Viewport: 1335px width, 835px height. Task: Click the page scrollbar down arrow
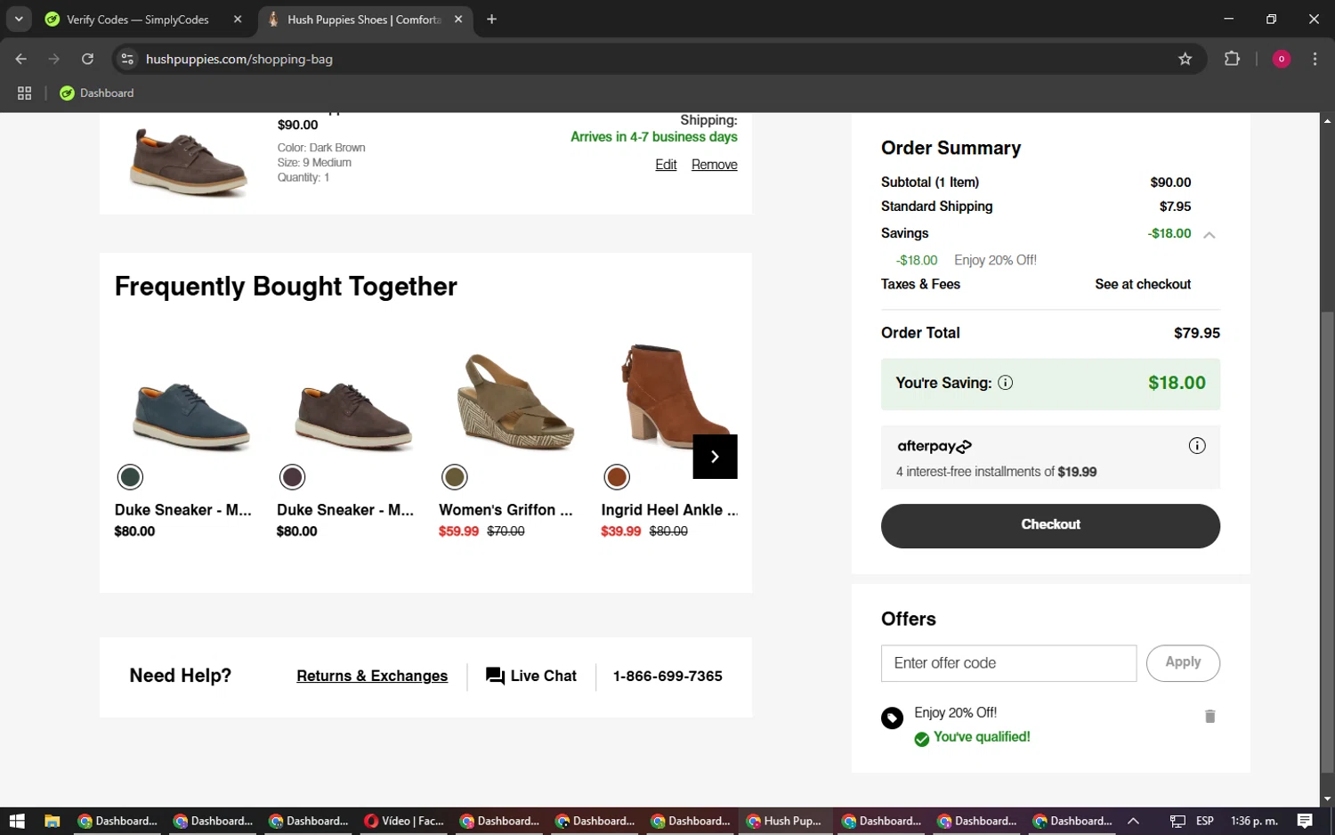point(1327,799)
